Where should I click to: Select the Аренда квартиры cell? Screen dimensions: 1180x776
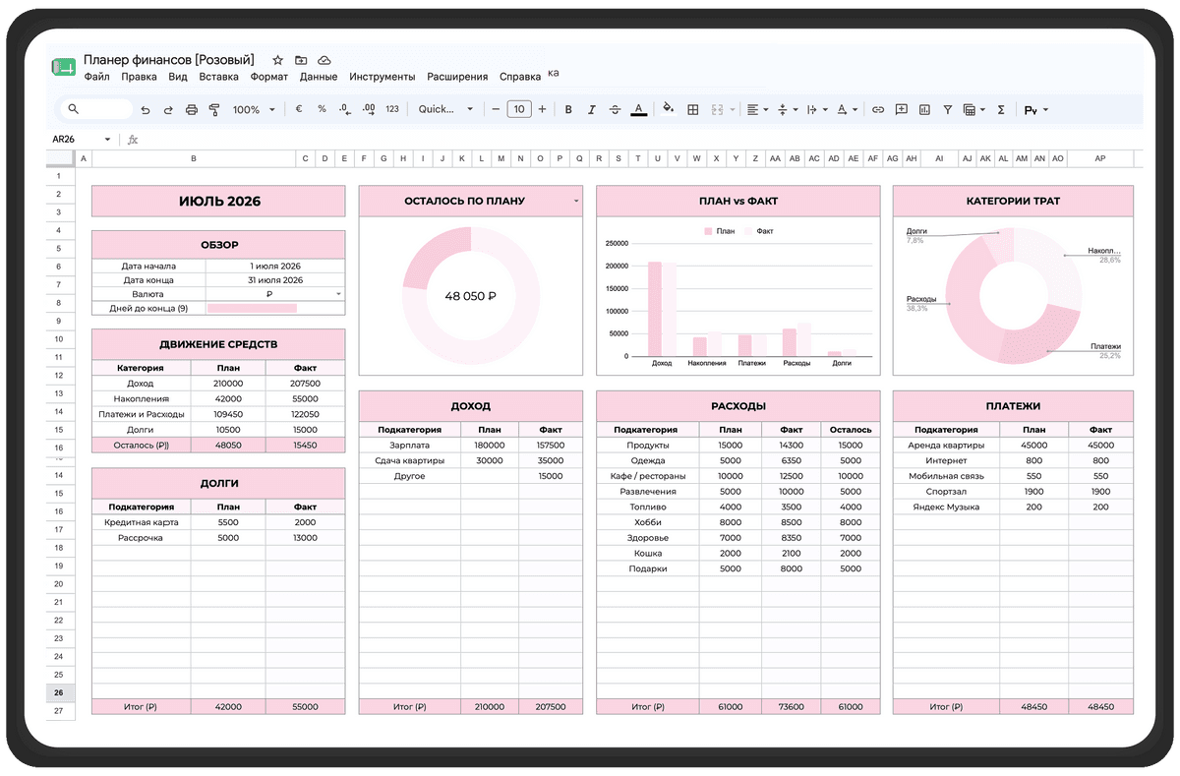tap(945, 445)
